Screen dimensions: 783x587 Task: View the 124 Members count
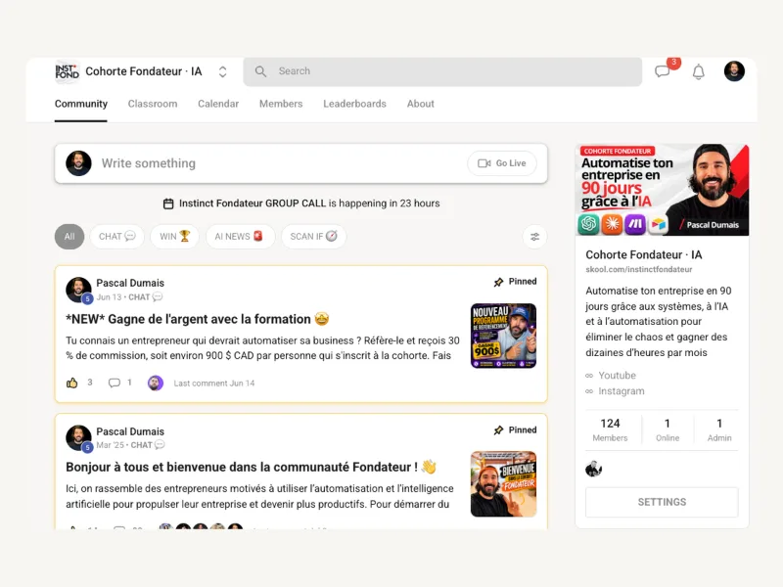[x=610, y=430]
